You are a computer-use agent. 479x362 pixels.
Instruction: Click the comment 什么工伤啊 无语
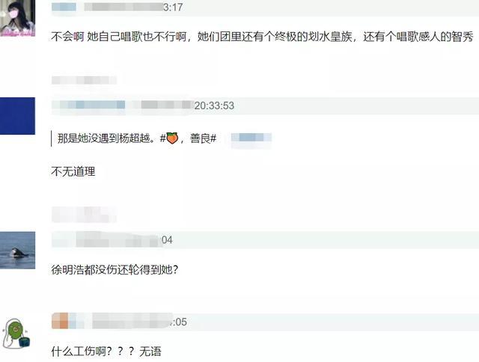(106, 352)
